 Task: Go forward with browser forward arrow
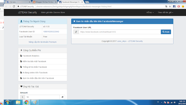[10, 6]
